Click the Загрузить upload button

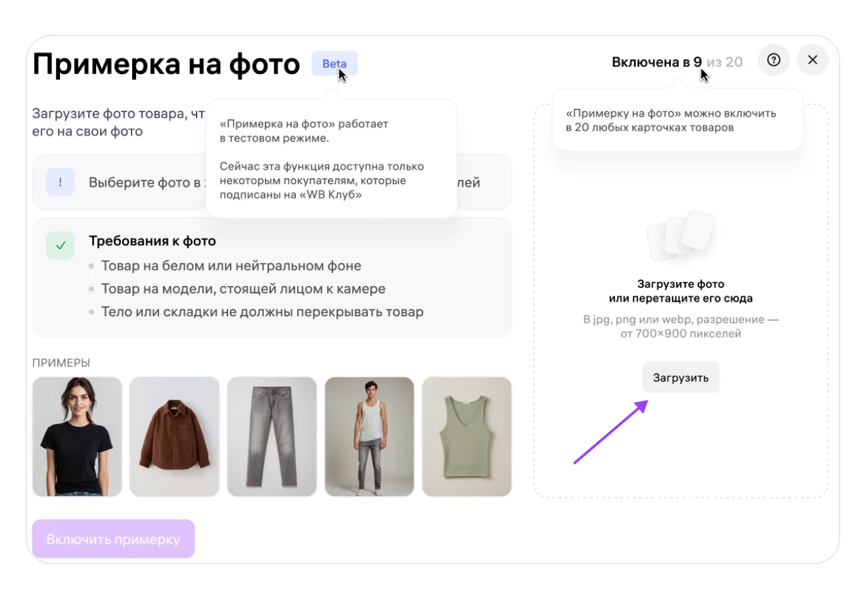[x=680, y=377]
